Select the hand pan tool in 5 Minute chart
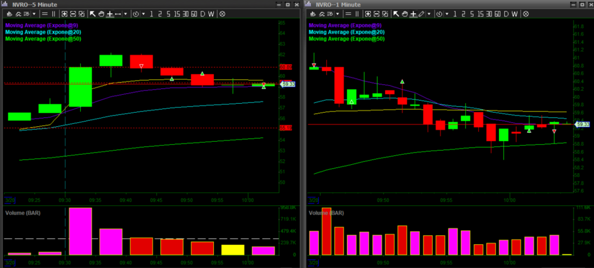 tap(102, 13)
